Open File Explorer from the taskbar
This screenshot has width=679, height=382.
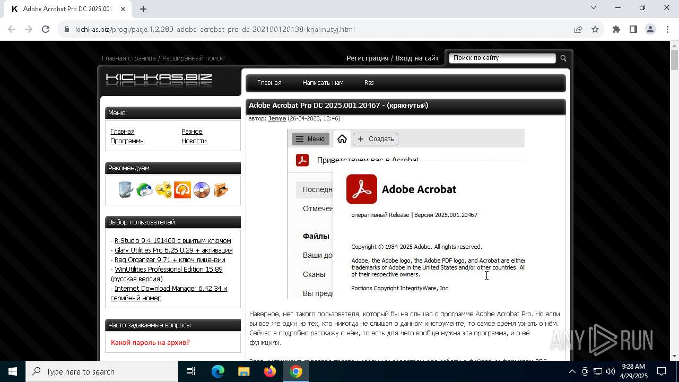click(x=244, y=371)
